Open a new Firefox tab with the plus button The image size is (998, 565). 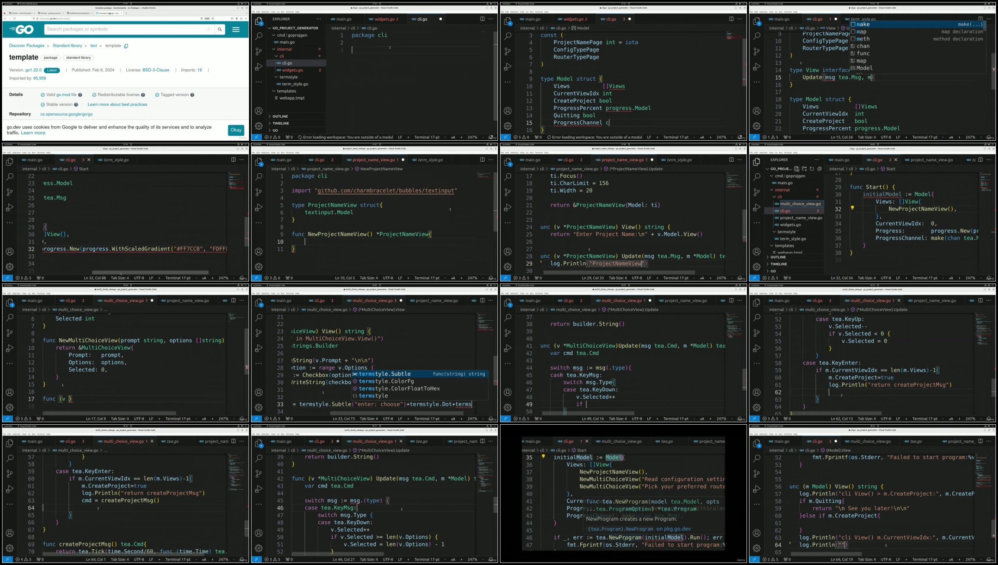click(126, 13)
